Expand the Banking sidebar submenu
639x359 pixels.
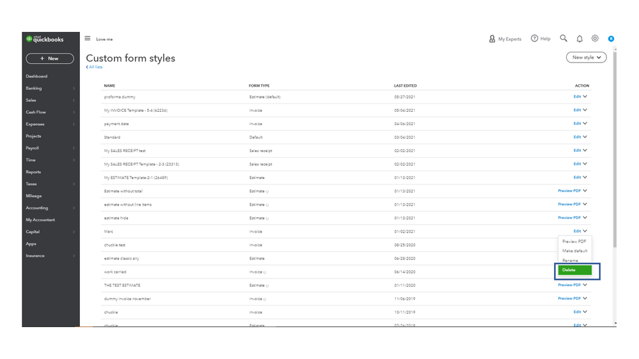click(74, 88)
